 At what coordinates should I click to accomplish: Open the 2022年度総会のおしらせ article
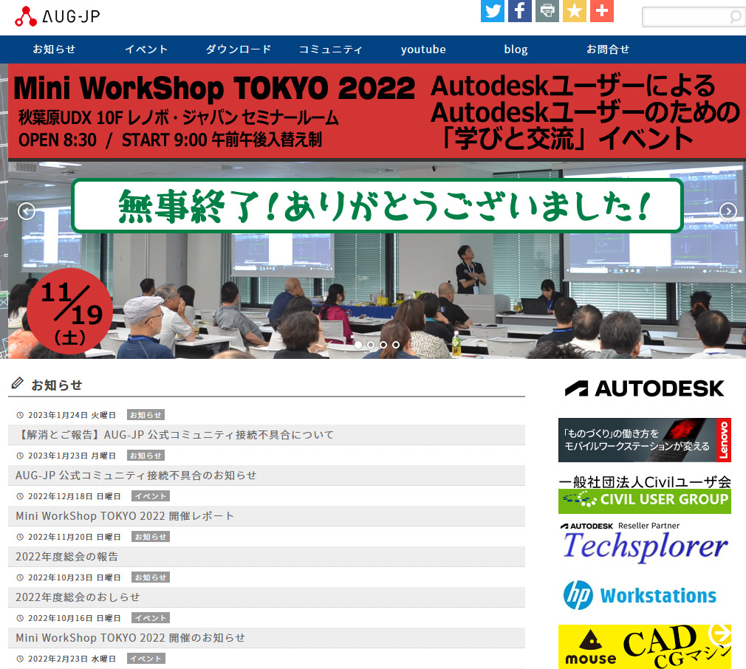click(267, 597)
